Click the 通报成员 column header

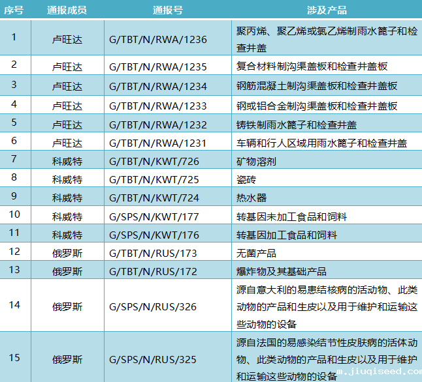[67, 10]
